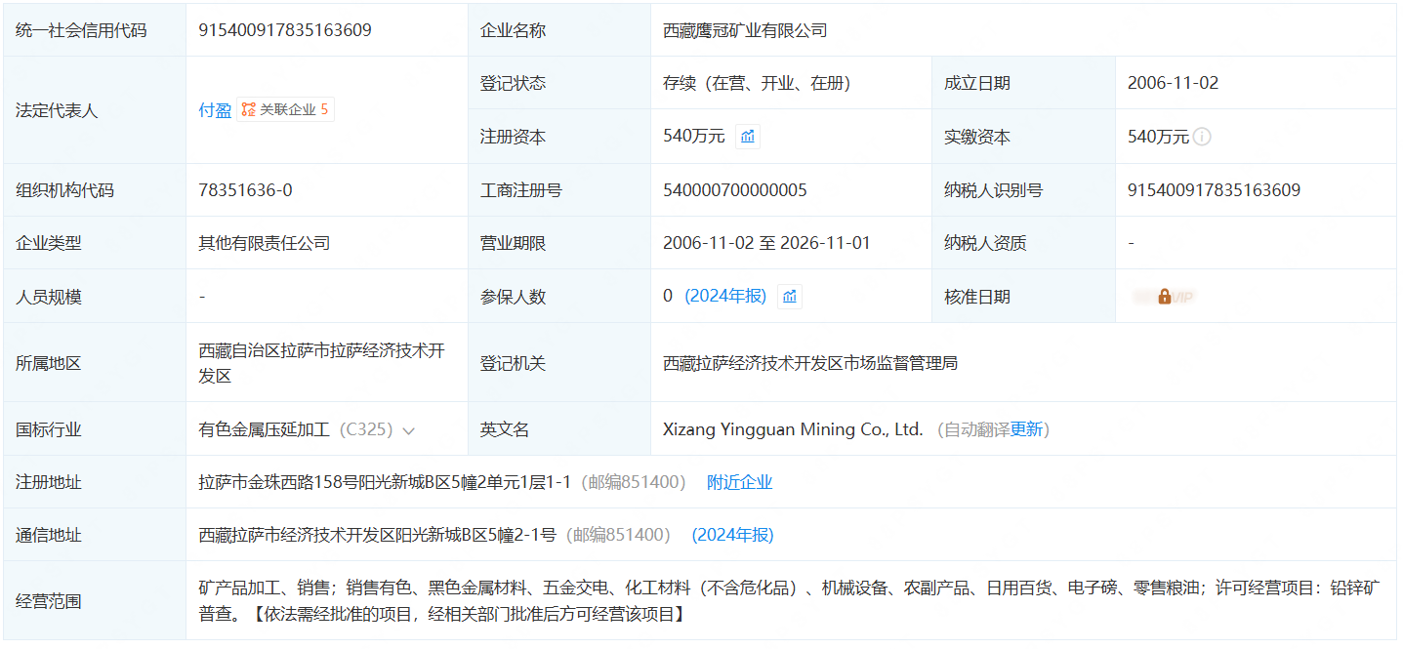
Task: Select founding date 2006-11-02
Action: (x=1173, y=83)
